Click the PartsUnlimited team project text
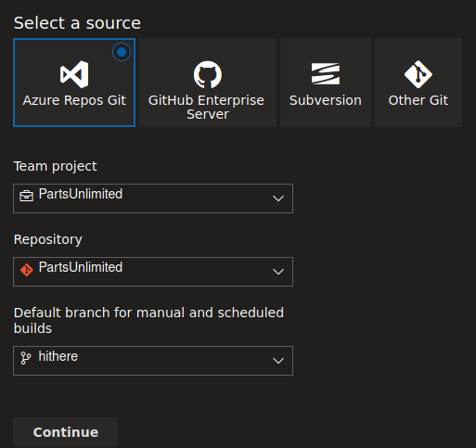 coord(81,194)
